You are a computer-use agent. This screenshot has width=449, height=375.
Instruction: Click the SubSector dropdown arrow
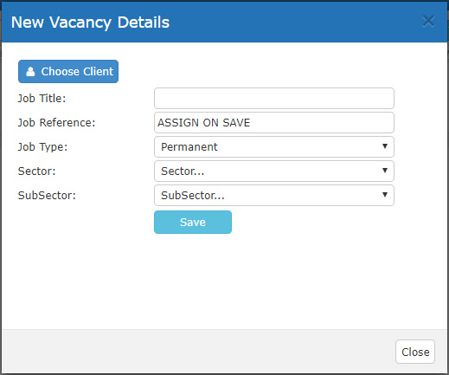385,195
